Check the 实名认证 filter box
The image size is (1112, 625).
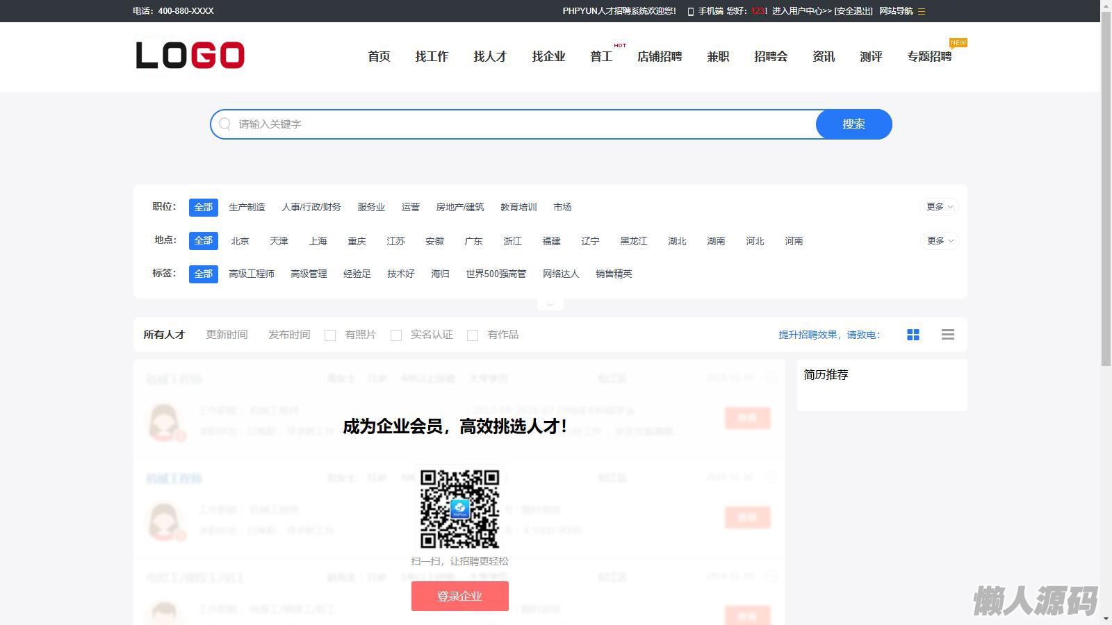pos(396,335)
